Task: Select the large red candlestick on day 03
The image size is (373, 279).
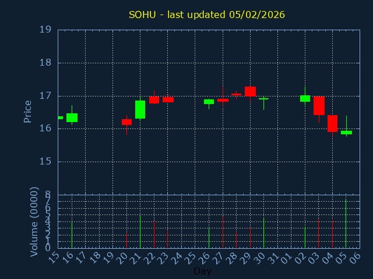Action: click(319, 105)
